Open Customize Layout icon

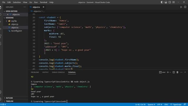point(174,2)
